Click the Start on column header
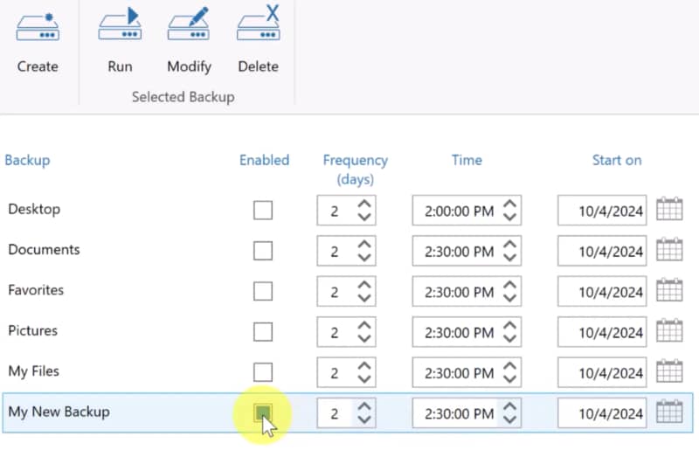This screenshot has height=450, width=699. click(616, 160)
